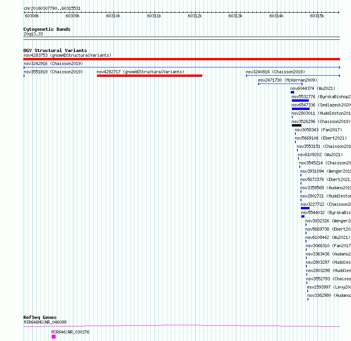
Task: Open the nsv3242916 (Chaisson2019) variant label
Action: click(53, 63)
